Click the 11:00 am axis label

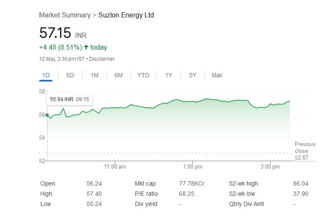tap(115, 167)
